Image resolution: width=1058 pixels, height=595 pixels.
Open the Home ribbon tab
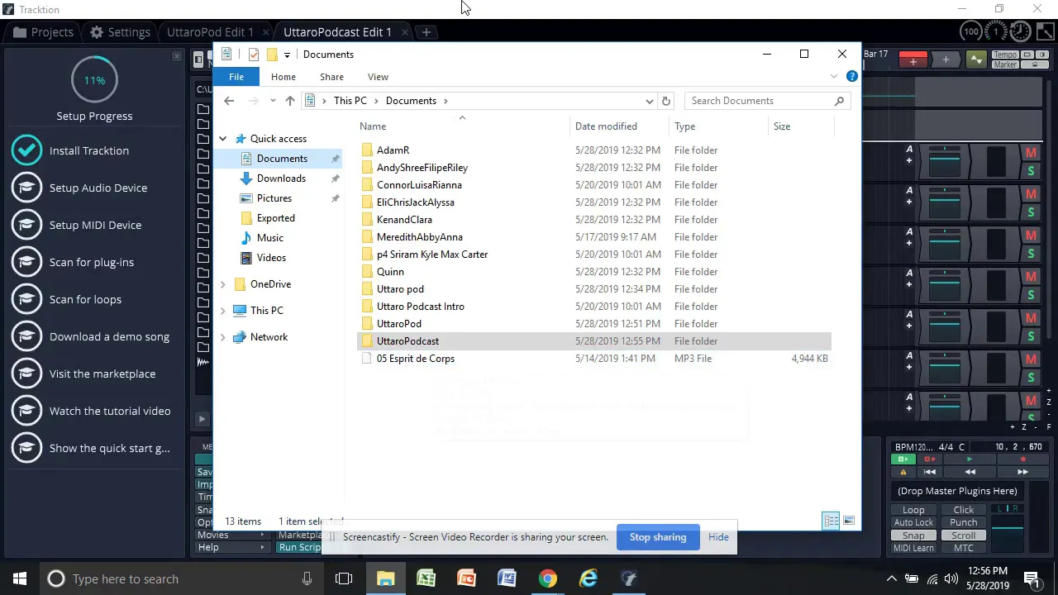coord(283,77)
